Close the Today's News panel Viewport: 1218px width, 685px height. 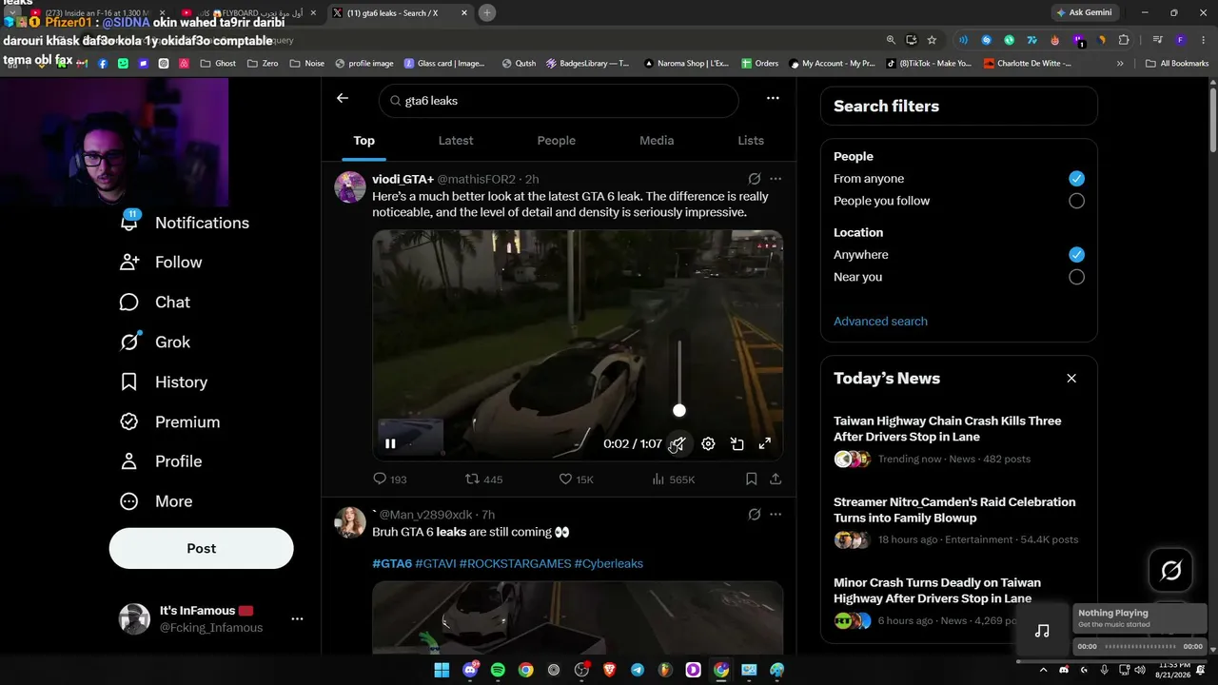coord(1071,379)
